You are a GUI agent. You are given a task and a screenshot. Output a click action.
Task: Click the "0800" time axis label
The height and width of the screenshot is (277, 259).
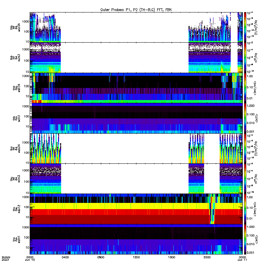click(100, 257)
